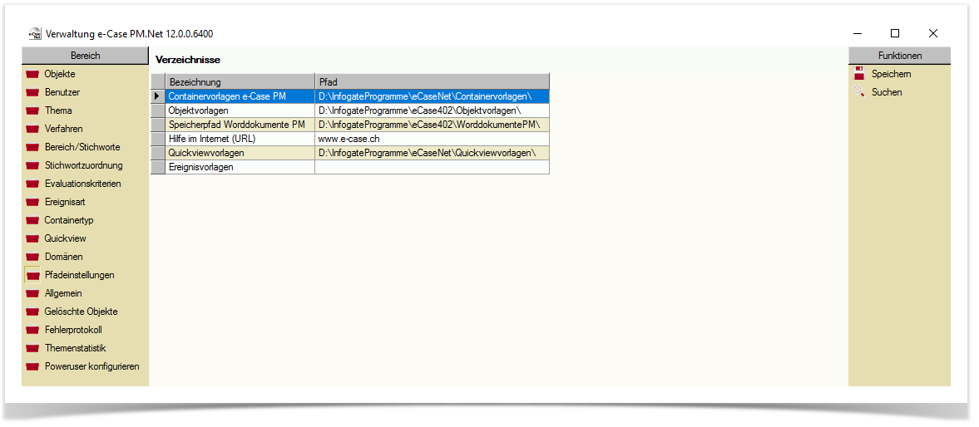The height and width of the screenshot is (427, 979).
Task: Click row header of Objektvorlagen row
Action: click(158, 110)
